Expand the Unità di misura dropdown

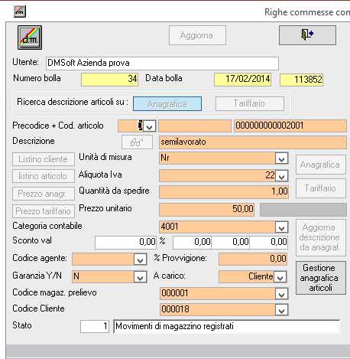point(281,158)
